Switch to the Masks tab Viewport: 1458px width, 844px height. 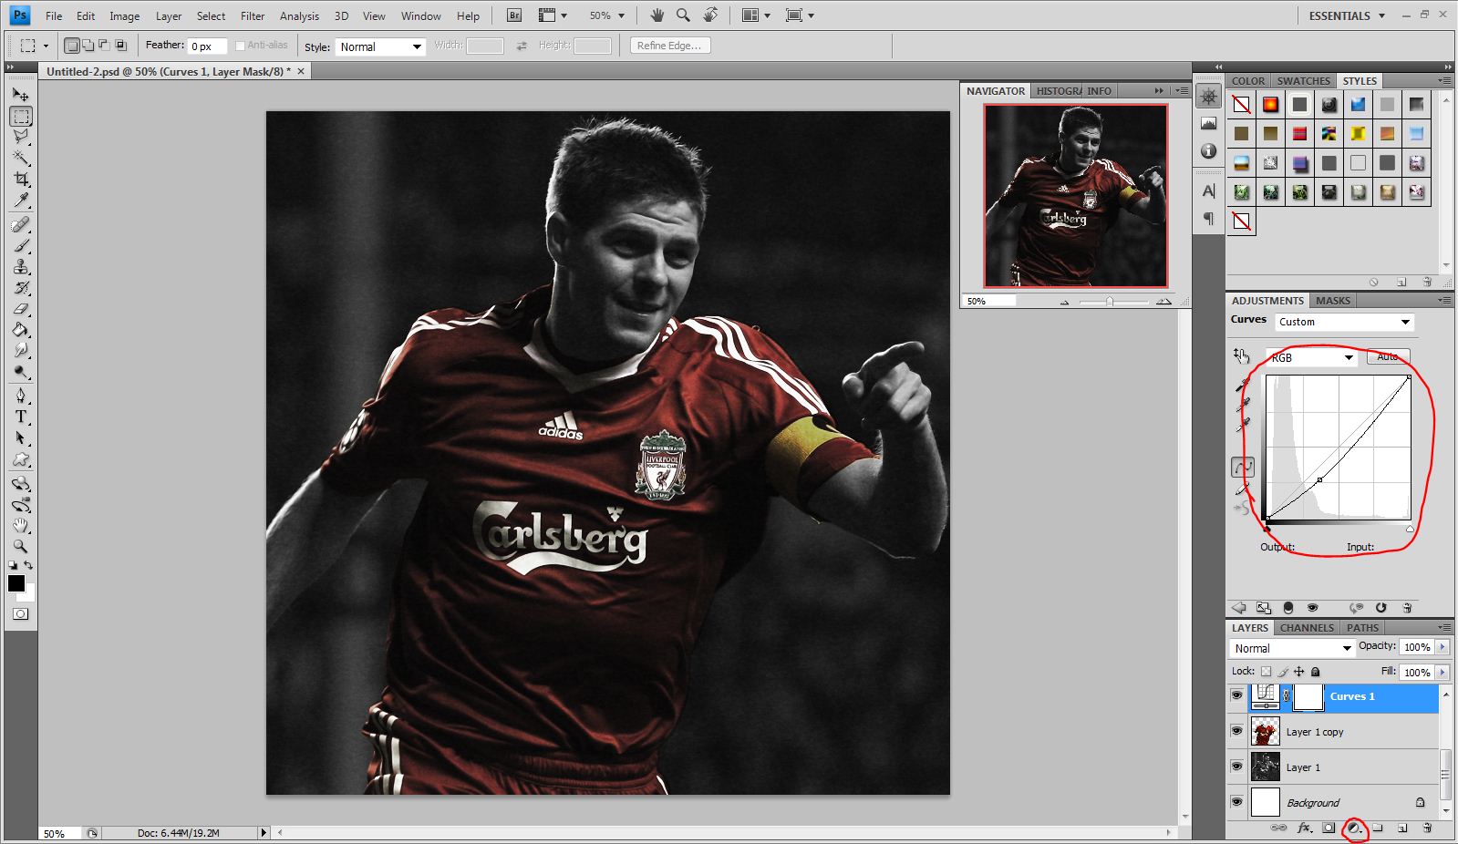(x=1332, y=300)
